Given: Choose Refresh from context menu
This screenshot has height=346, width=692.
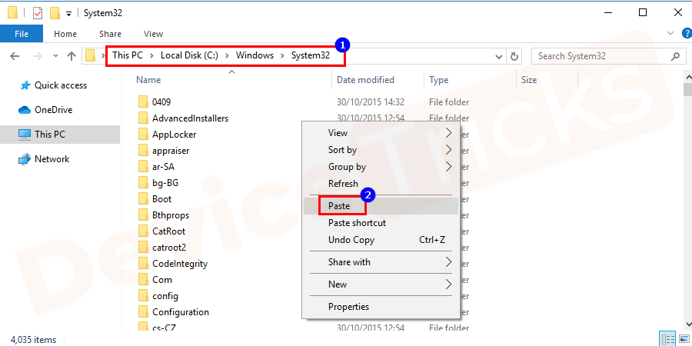Looking at the screenshot, I should pyautogui.click(x=381, y=184).
